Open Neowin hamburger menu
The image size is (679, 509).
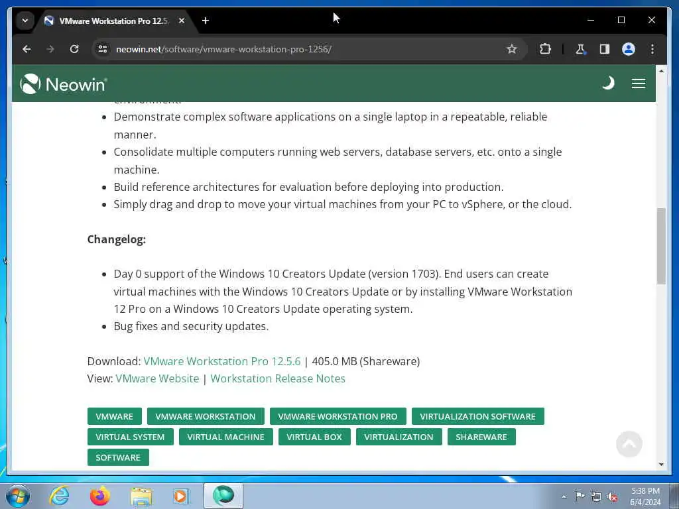click(x=639, y=84)
